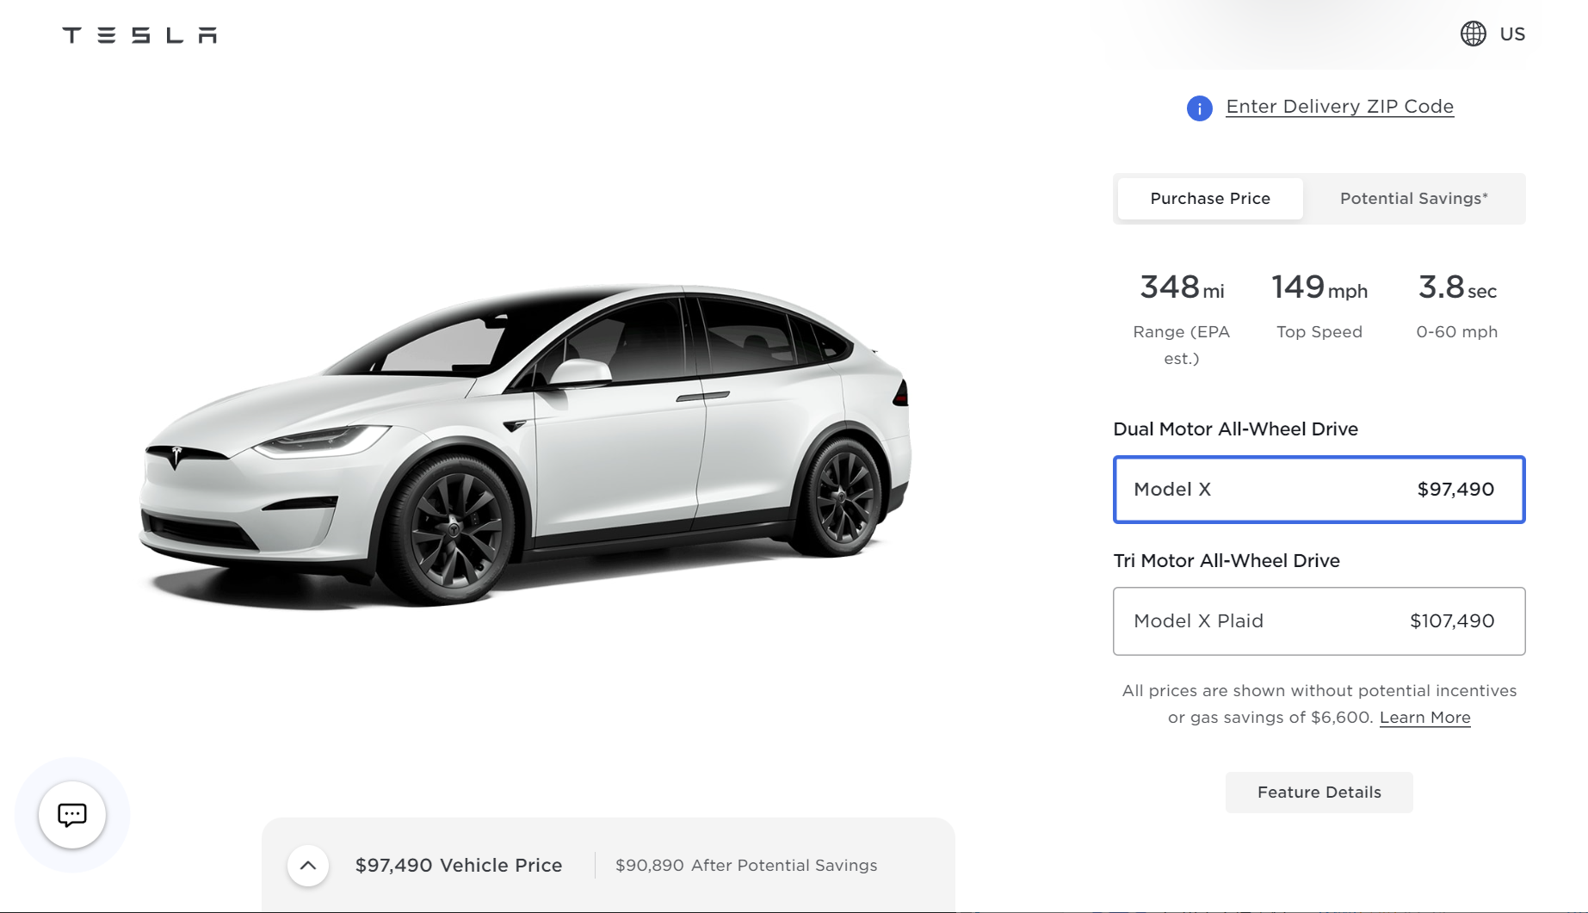Select the Model X trim option
Screen dimensions: 1588x913
point(1319,489)
